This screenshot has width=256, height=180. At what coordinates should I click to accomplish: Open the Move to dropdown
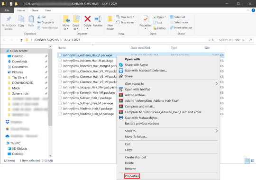pyautogui.click(x=66, y=27)
